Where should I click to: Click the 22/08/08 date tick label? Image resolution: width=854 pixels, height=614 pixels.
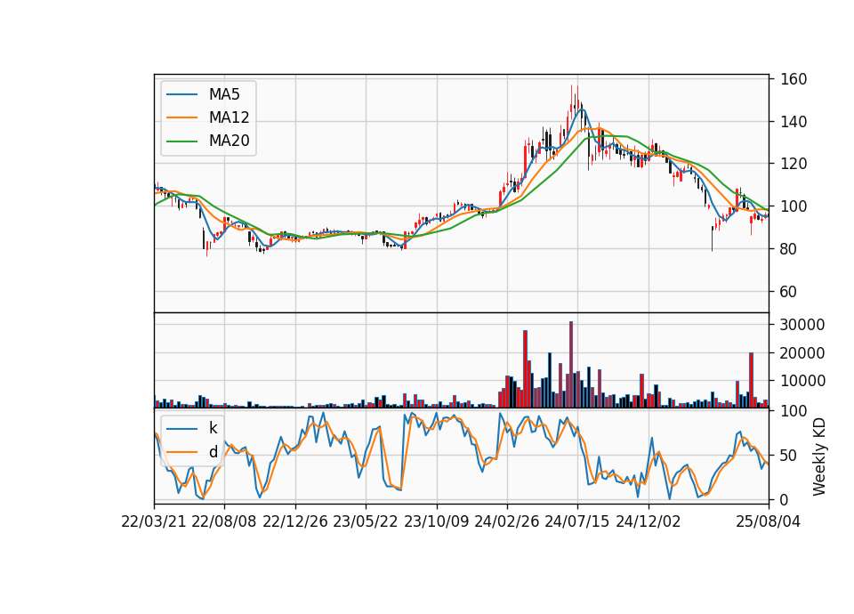(224, 522)
